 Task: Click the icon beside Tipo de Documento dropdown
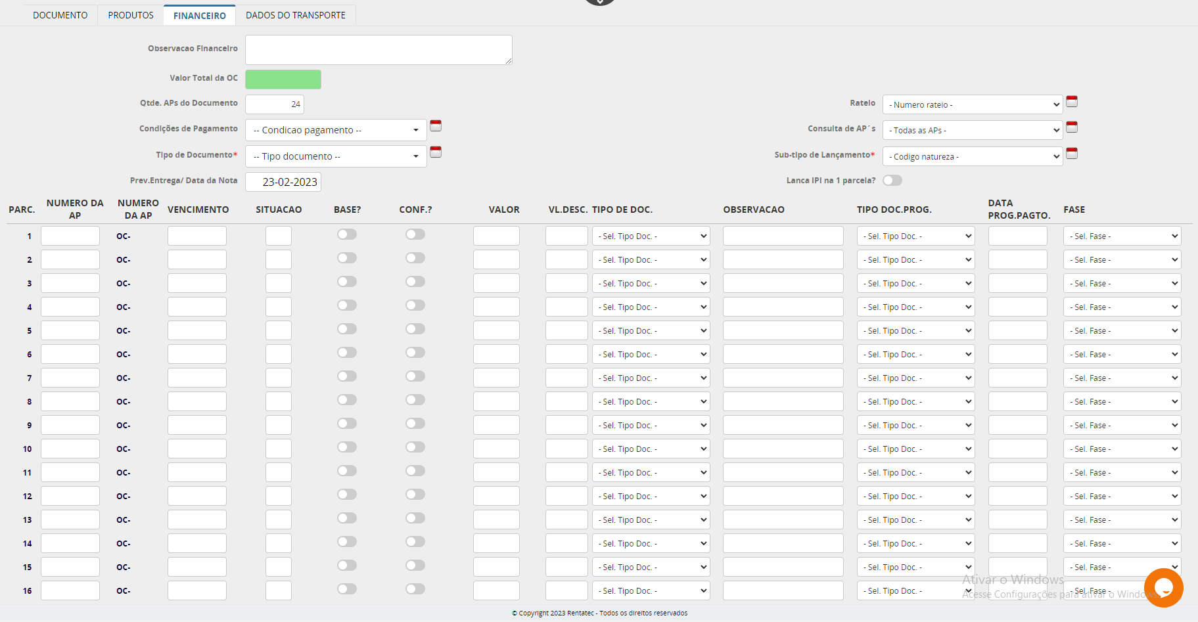tap(435, 152)
